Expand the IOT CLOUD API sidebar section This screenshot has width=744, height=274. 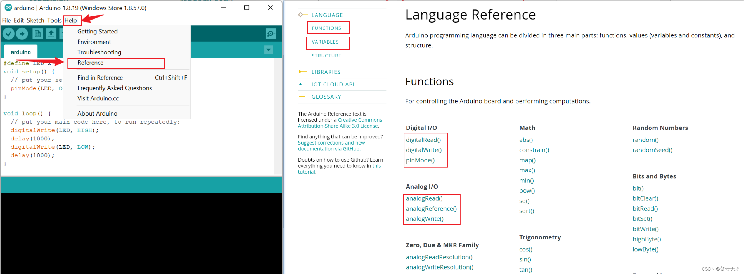coord(333,84)
